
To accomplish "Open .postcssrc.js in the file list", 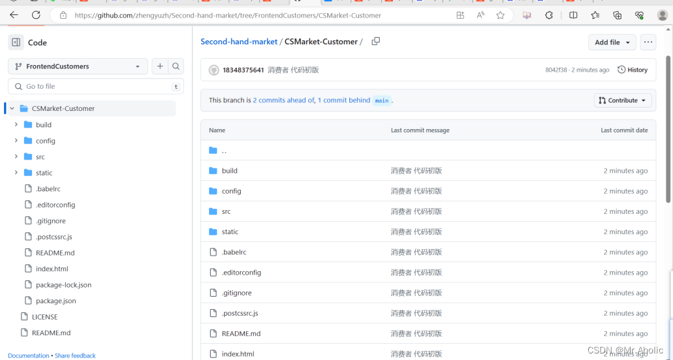I will click(x=240, y=313).
